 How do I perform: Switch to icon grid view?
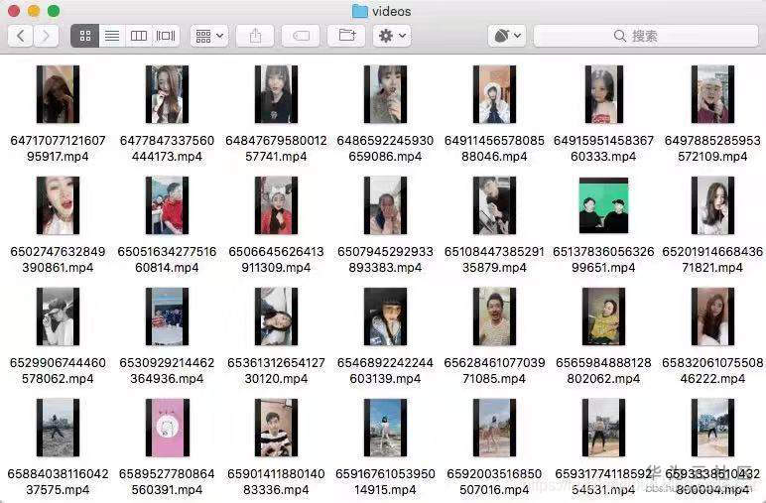pyautogui.click(x=85, y=36)
